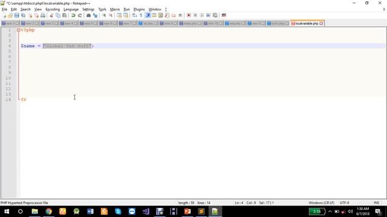Save the recorded macro using its toolbar icon
Screen dimensions: 387x217
[215, 15]
